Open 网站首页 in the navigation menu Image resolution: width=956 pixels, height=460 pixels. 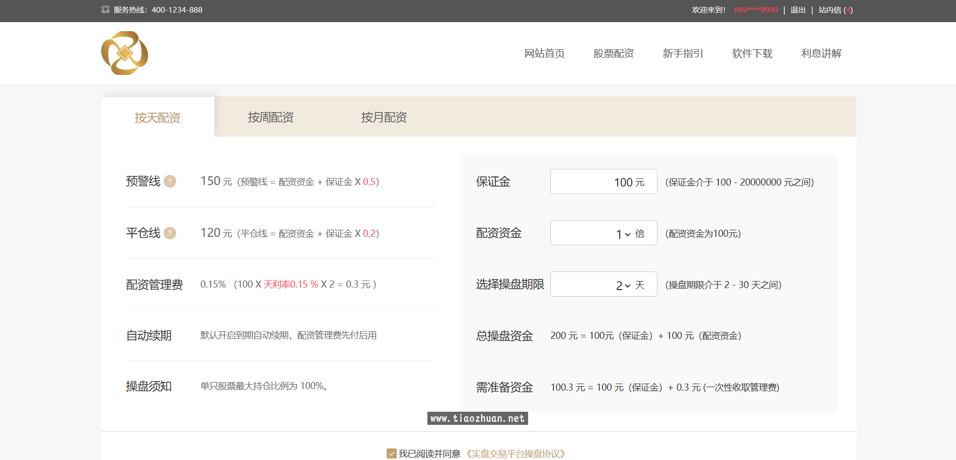544,53
